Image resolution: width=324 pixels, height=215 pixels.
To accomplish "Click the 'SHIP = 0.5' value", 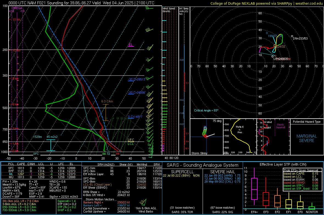I will coord(64,210).
